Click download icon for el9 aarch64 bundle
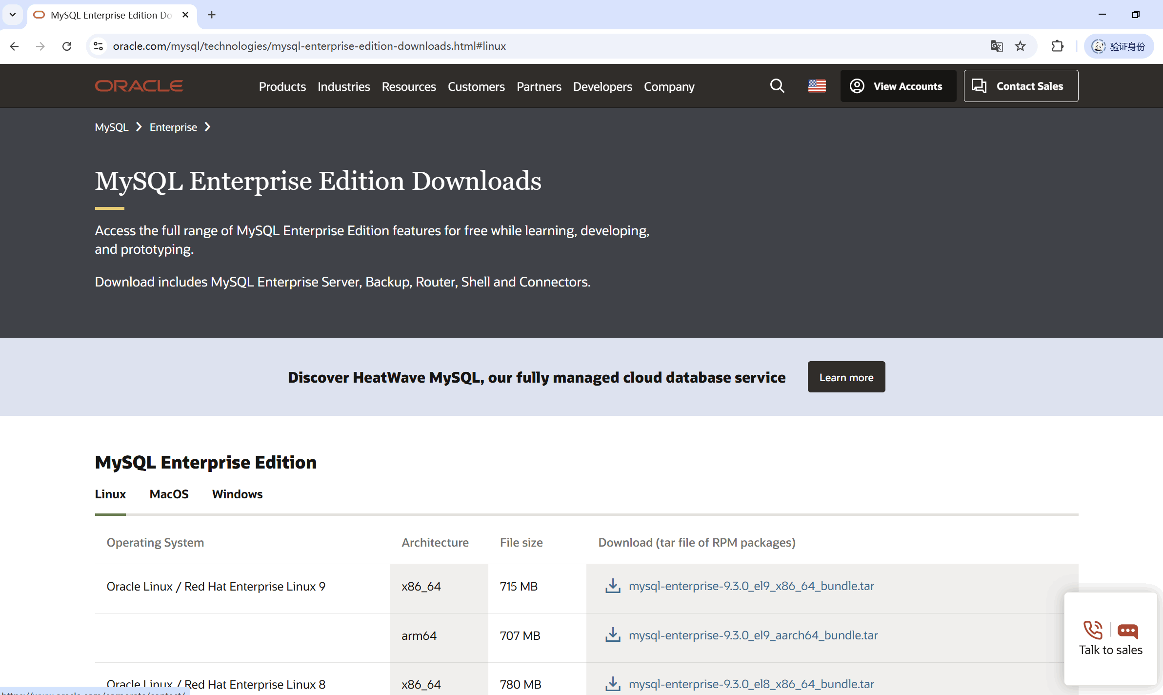This screenshot has width=1163, height=695. (613, 635)
